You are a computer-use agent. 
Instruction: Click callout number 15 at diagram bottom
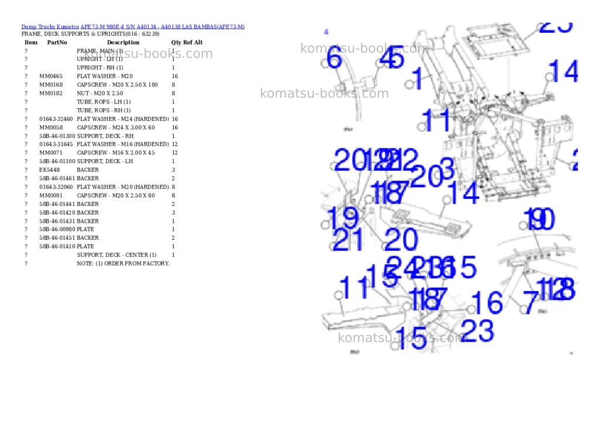pyautogui.click(x=412, y=337)
